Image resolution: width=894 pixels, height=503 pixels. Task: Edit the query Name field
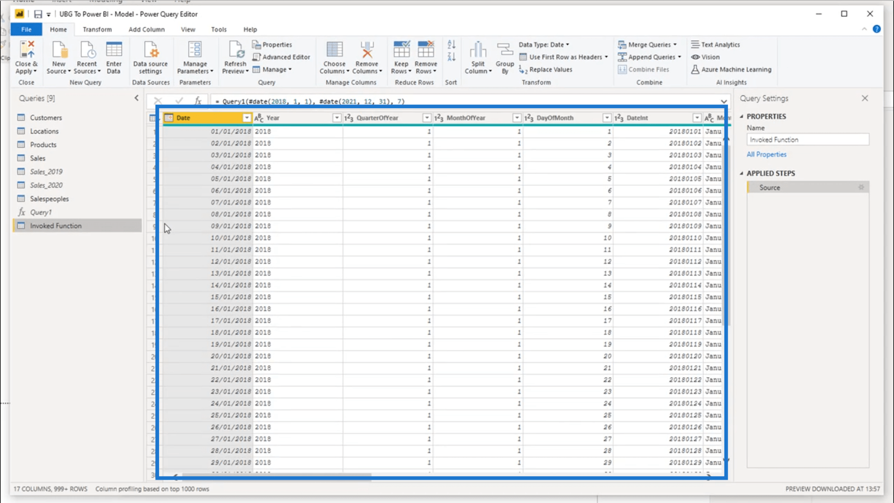808,140
